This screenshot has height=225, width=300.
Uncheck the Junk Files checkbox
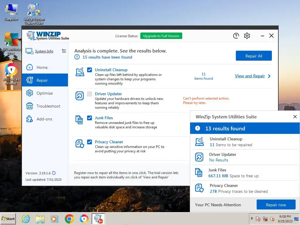[x=90, y=118]
